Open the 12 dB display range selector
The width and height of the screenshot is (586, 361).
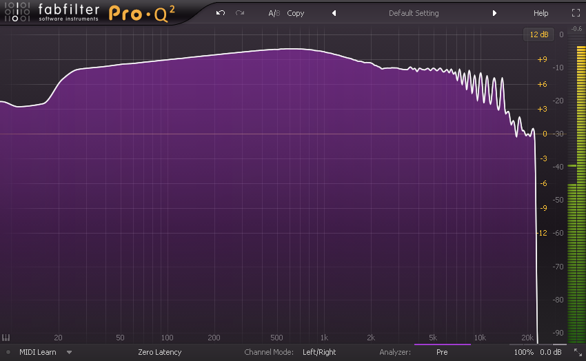tap(538, 34)
